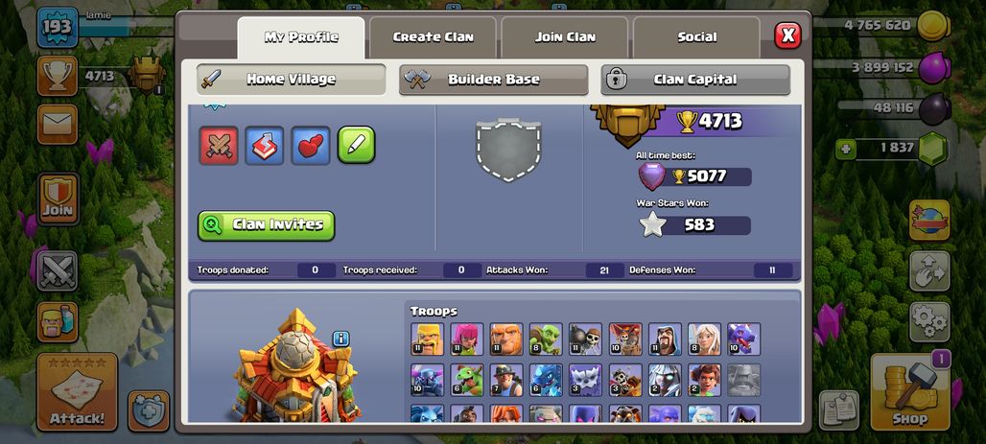The height and width of the screenshot is (444, 986).
Task: Select the Social tab
Action: click(696, 37)
